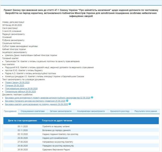162x152 pixels.
Task: Click info icon next to scientific-expert conclusion 25.09.2020
Action: point(67,101)
